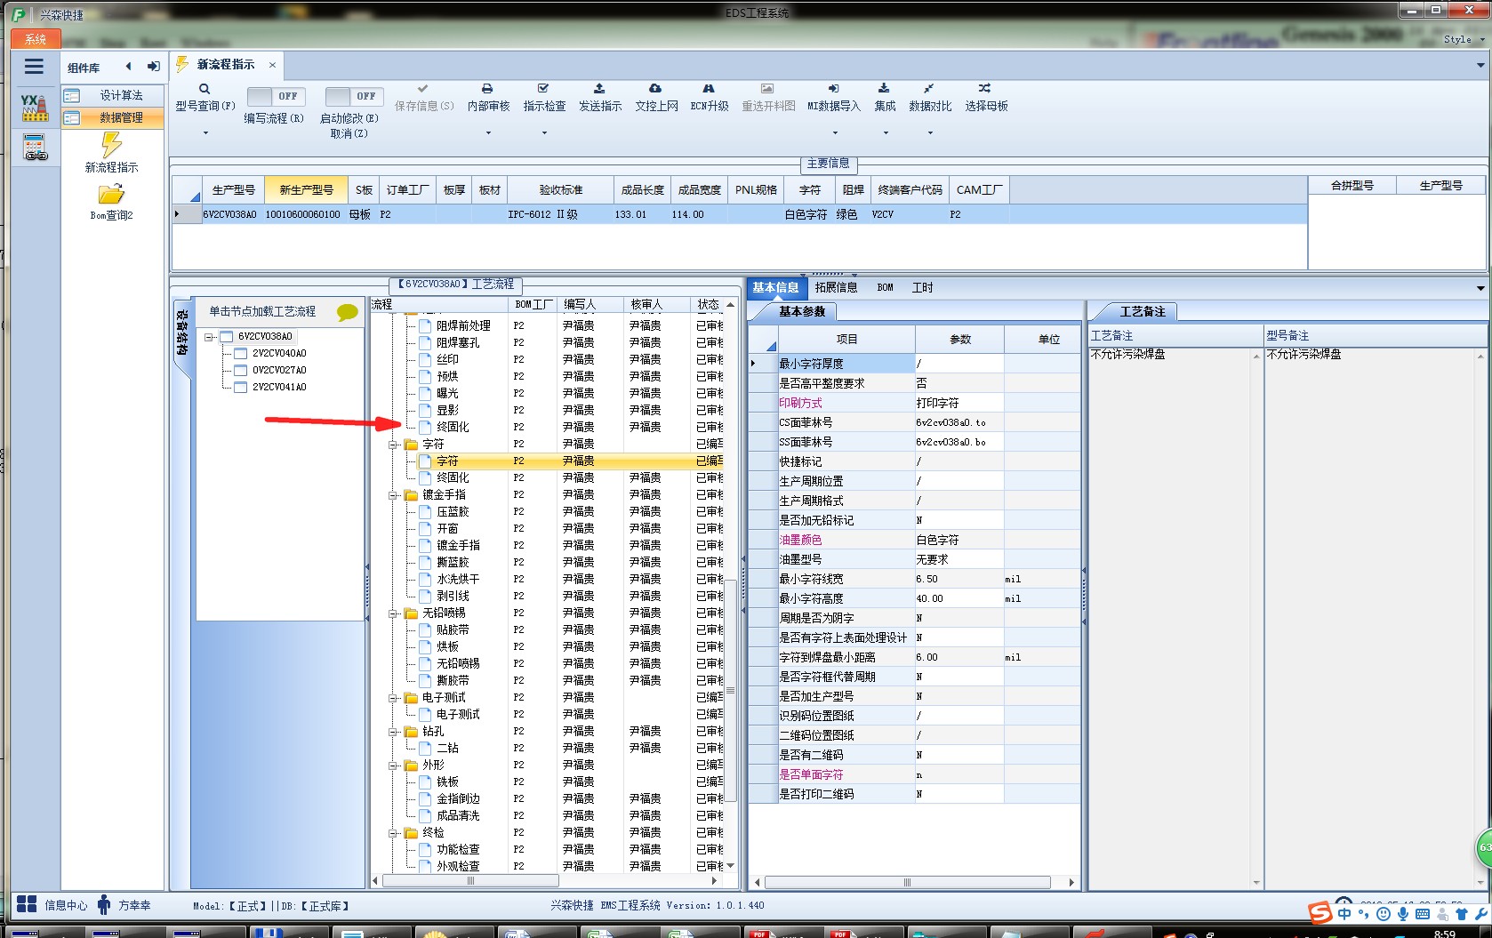Click 选择母板 shuffle icon
1492x938 pixels.
(x=984, y=89)
